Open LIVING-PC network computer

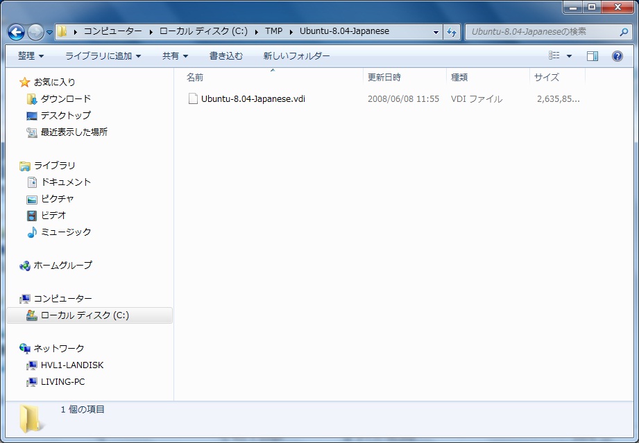point(62,382)
